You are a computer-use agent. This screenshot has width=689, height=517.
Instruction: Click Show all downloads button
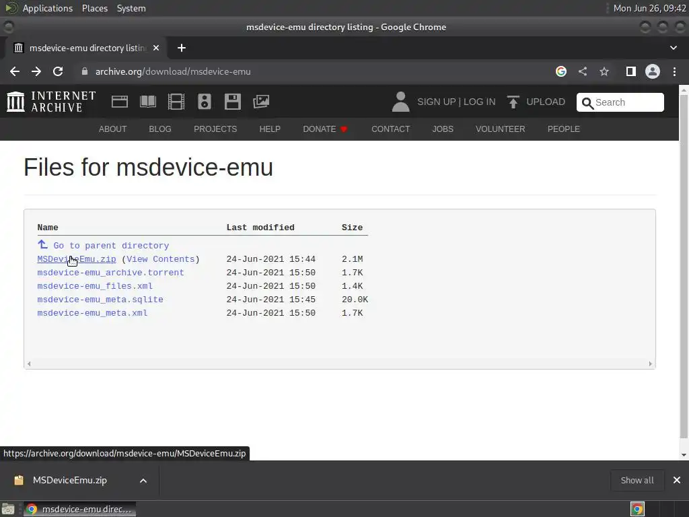click(x=637, y=480)
